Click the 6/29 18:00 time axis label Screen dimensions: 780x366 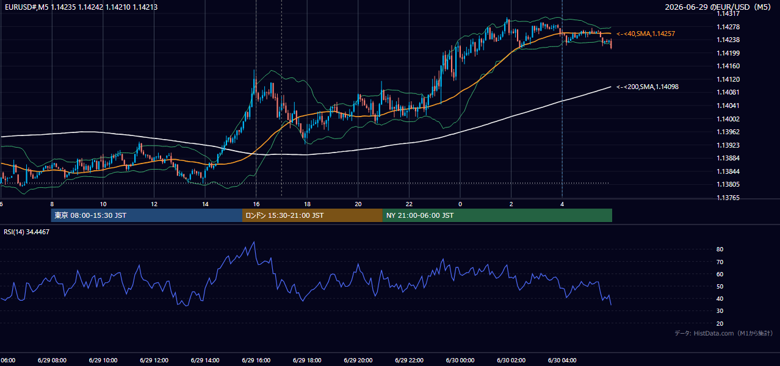pos(307,360)
